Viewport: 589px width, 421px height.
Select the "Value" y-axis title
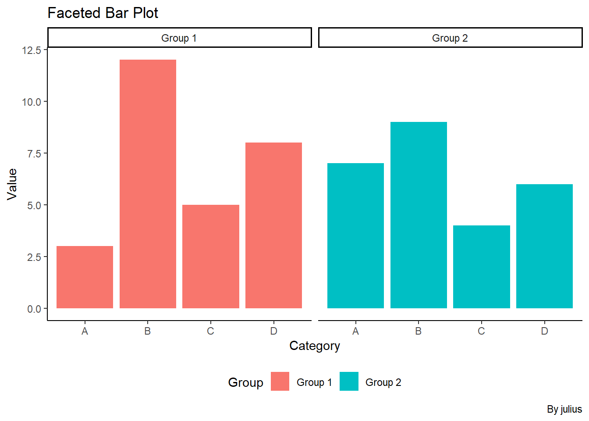[x=12, y=184]
